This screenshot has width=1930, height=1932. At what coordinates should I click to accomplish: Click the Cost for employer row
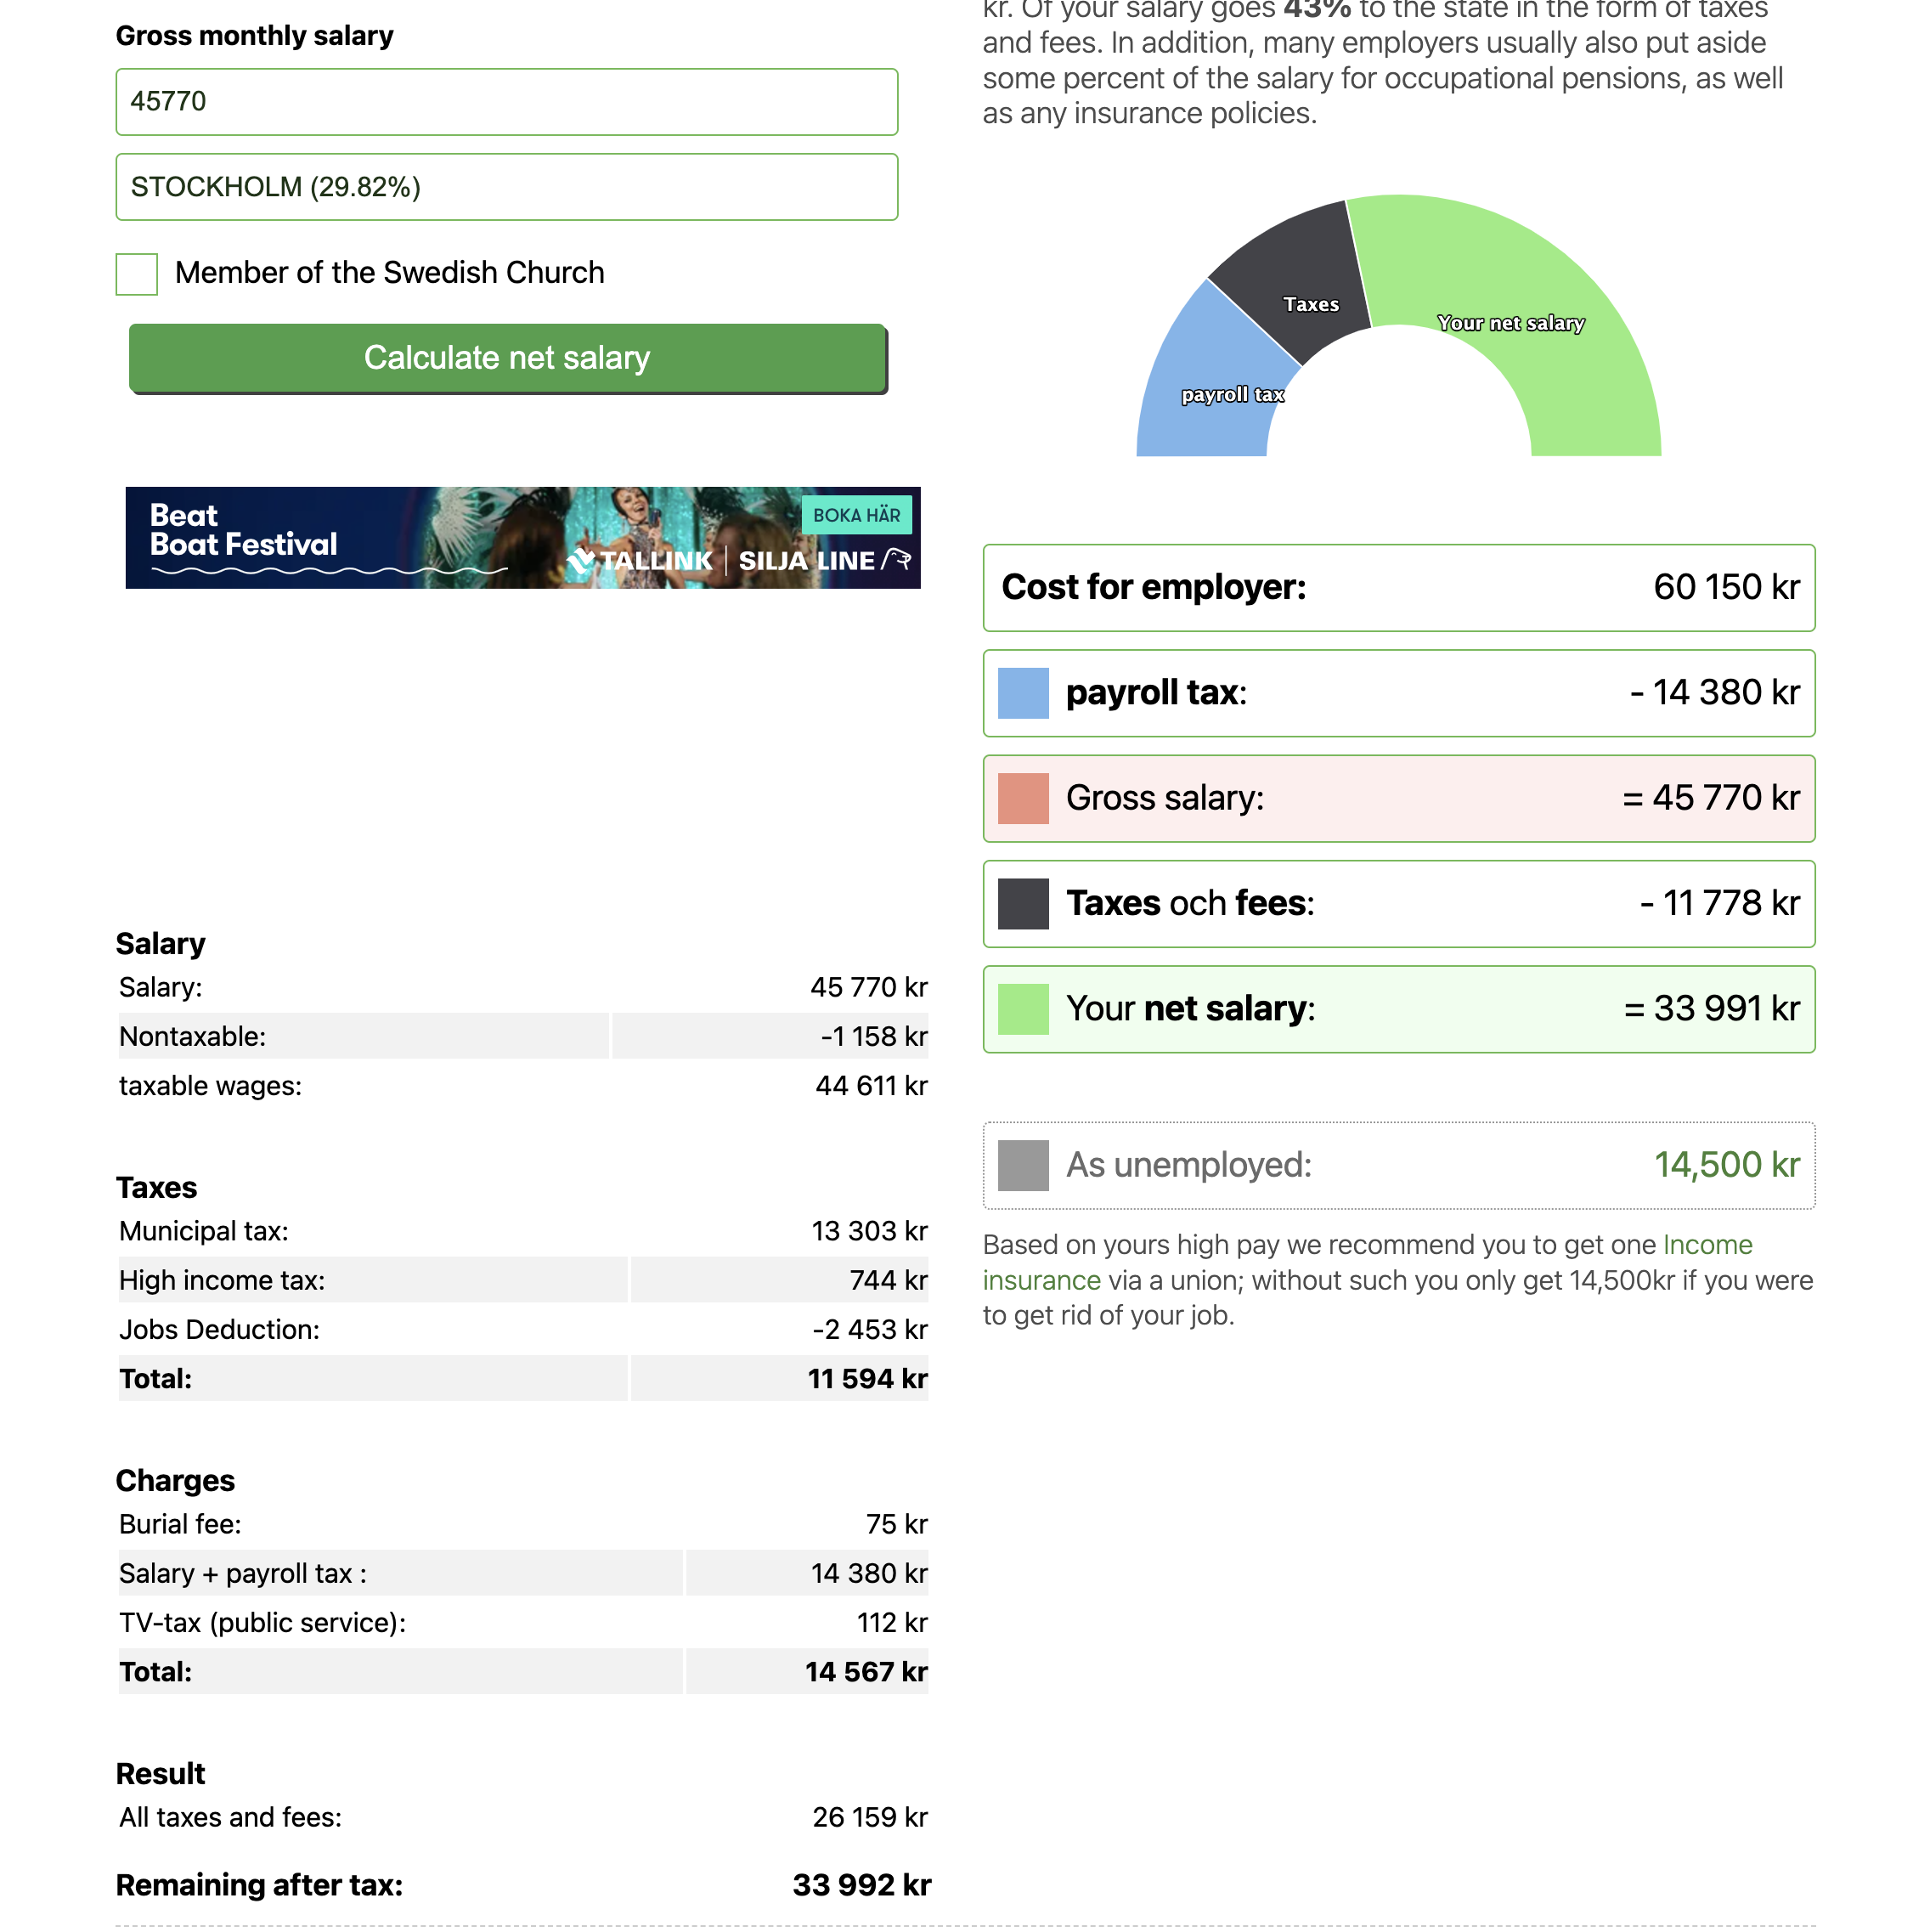[x=1398, y=588]
